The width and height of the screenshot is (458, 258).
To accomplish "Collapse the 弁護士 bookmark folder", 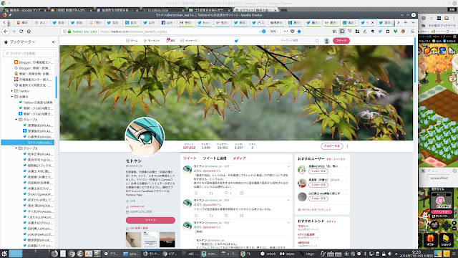I will click(x=12, y=97).
